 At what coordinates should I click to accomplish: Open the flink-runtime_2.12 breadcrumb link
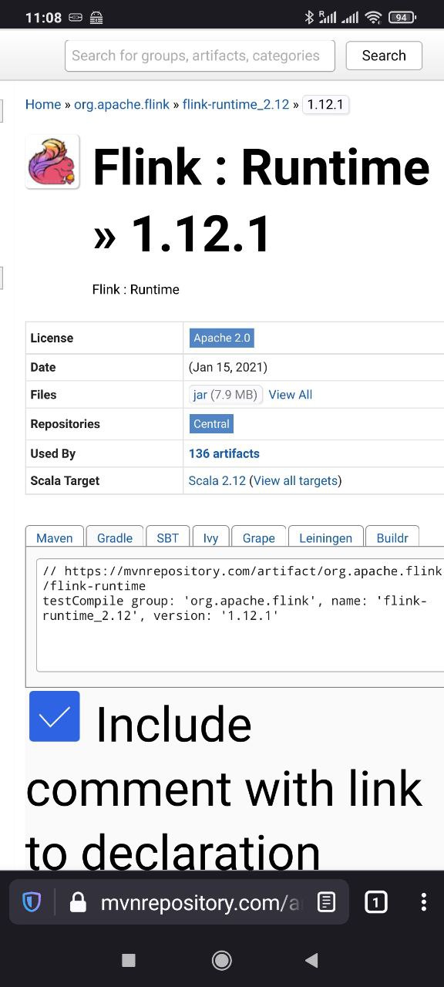(x=236, y=104)
